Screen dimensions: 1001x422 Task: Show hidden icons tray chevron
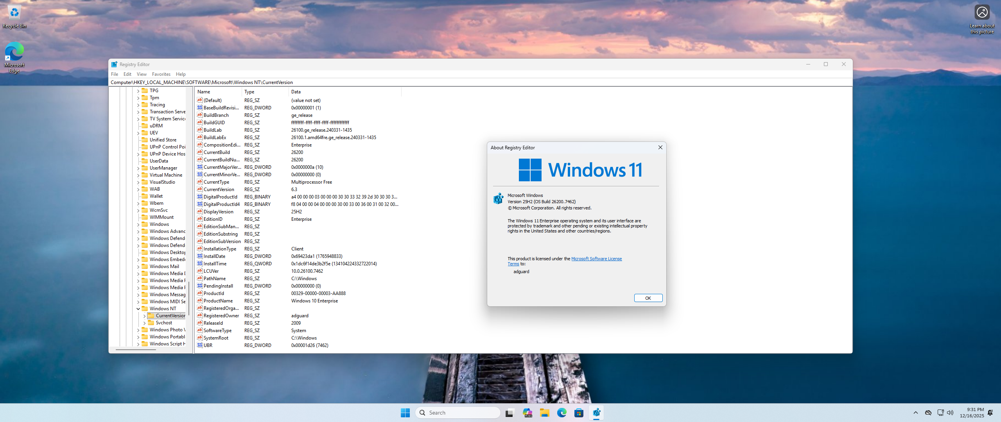(915, 413)
